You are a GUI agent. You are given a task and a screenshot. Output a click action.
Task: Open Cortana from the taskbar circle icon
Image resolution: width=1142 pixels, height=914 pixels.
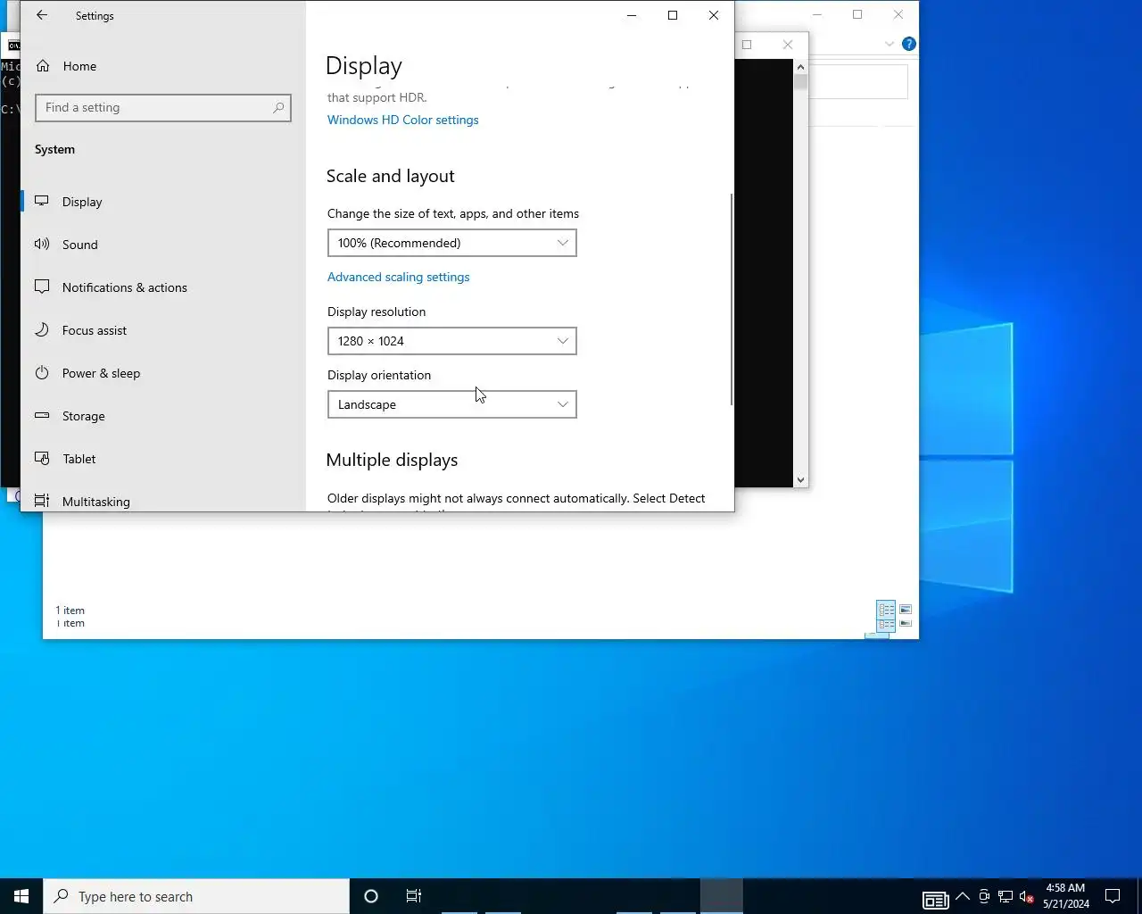point(371,896)
